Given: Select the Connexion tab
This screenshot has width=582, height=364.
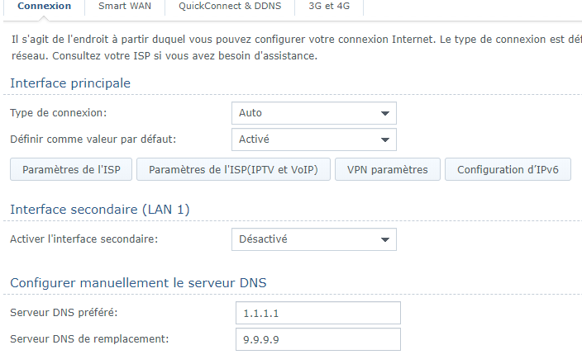Looking at the screenshot, I should click(44, 7).
